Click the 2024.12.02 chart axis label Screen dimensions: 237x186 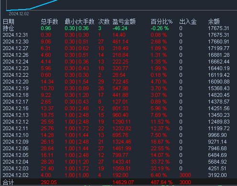pos(19,14)
